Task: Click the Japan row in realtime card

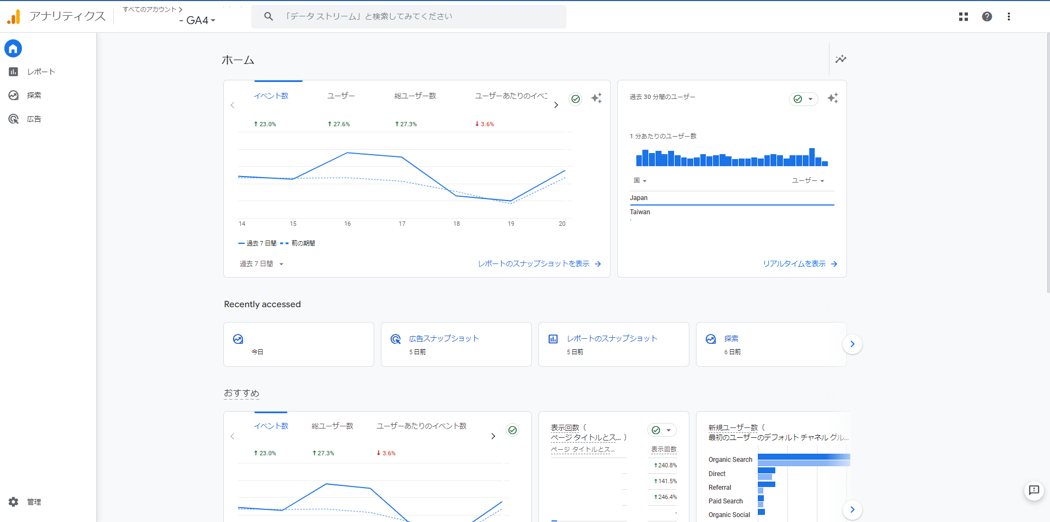Action: point(732,198)
